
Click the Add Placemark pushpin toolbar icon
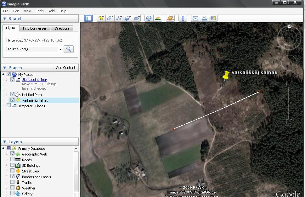tap(101, 18)
